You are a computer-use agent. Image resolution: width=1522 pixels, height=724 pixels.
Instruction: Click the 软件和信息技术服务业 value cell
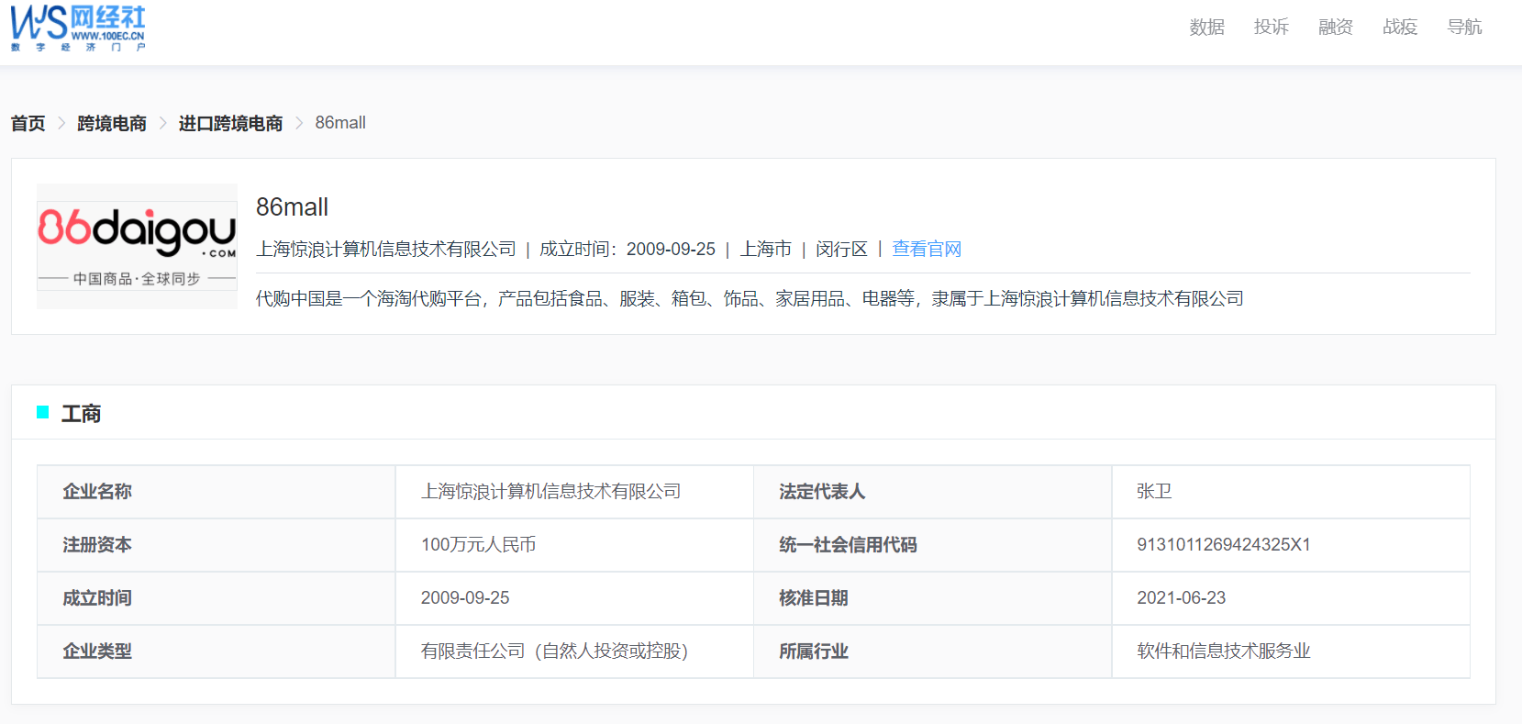point(1291,652)
